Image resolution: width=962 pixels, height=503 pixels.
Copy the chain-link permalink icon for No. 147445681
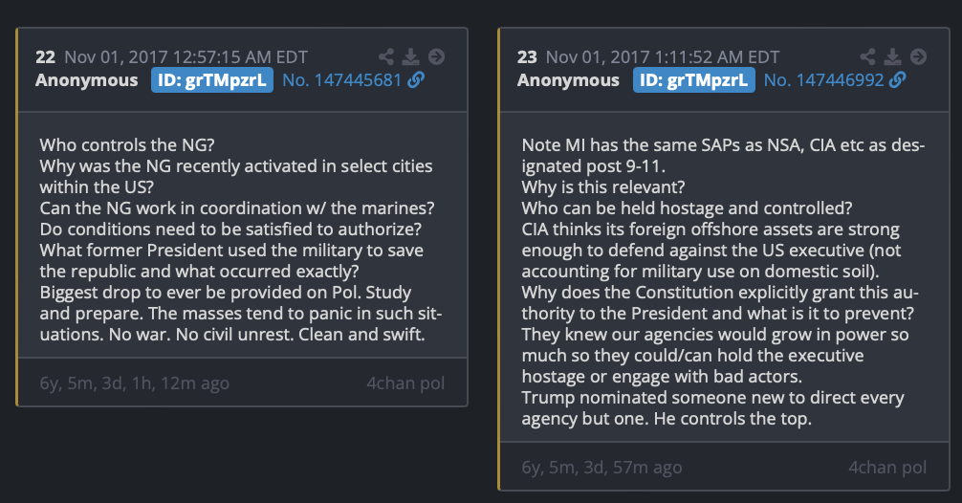(416, 80)
